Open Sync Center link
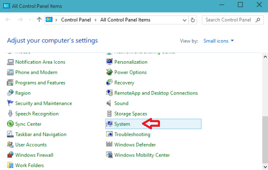 [x=28, y=124]
